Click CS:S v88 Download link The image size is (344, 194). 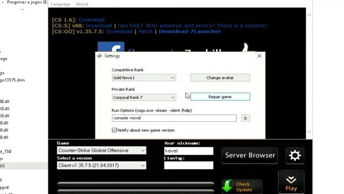tap(99, 25)
